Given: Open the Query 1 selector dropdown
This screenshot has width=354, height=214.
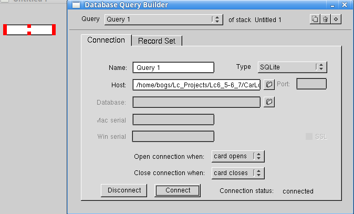Looking at the screenshot, I should coord(164,19).
